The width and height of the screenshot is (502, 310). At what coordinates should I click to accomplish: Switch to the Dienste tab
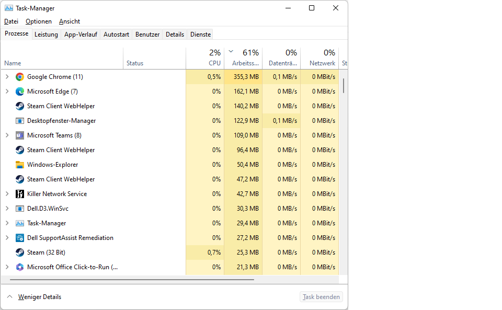pos(201,35)
